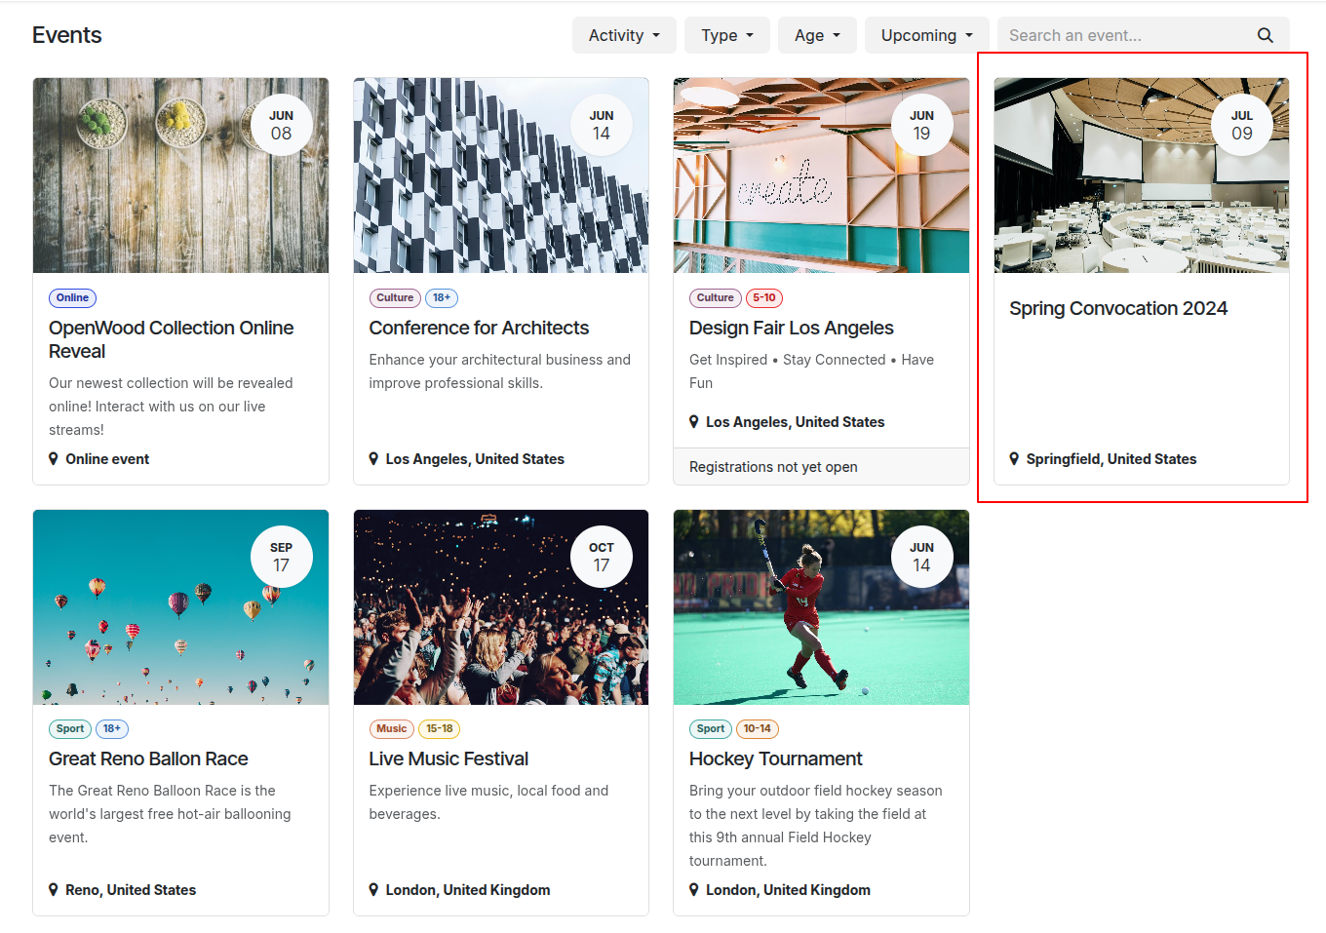Click the SEP 17 date badge
The height and width of the screenshot is (933, 1326).
pos(281,557)
